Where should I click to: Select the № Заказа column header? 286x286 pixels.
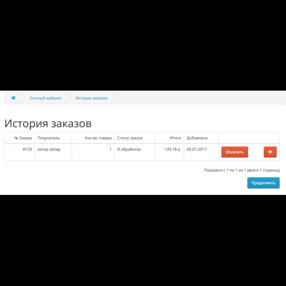pyautogui.click(x=23, y=138)
